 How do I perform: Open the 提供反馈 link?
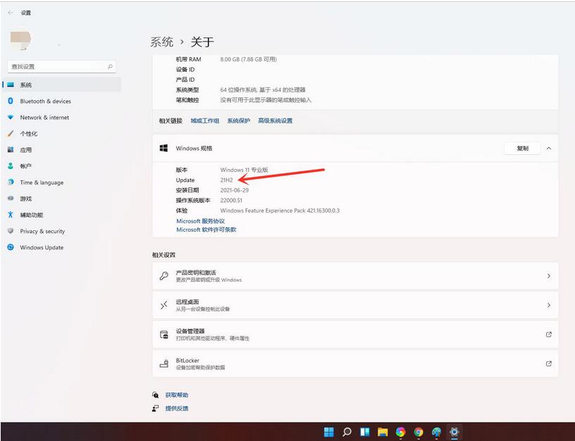coord(176,408)
